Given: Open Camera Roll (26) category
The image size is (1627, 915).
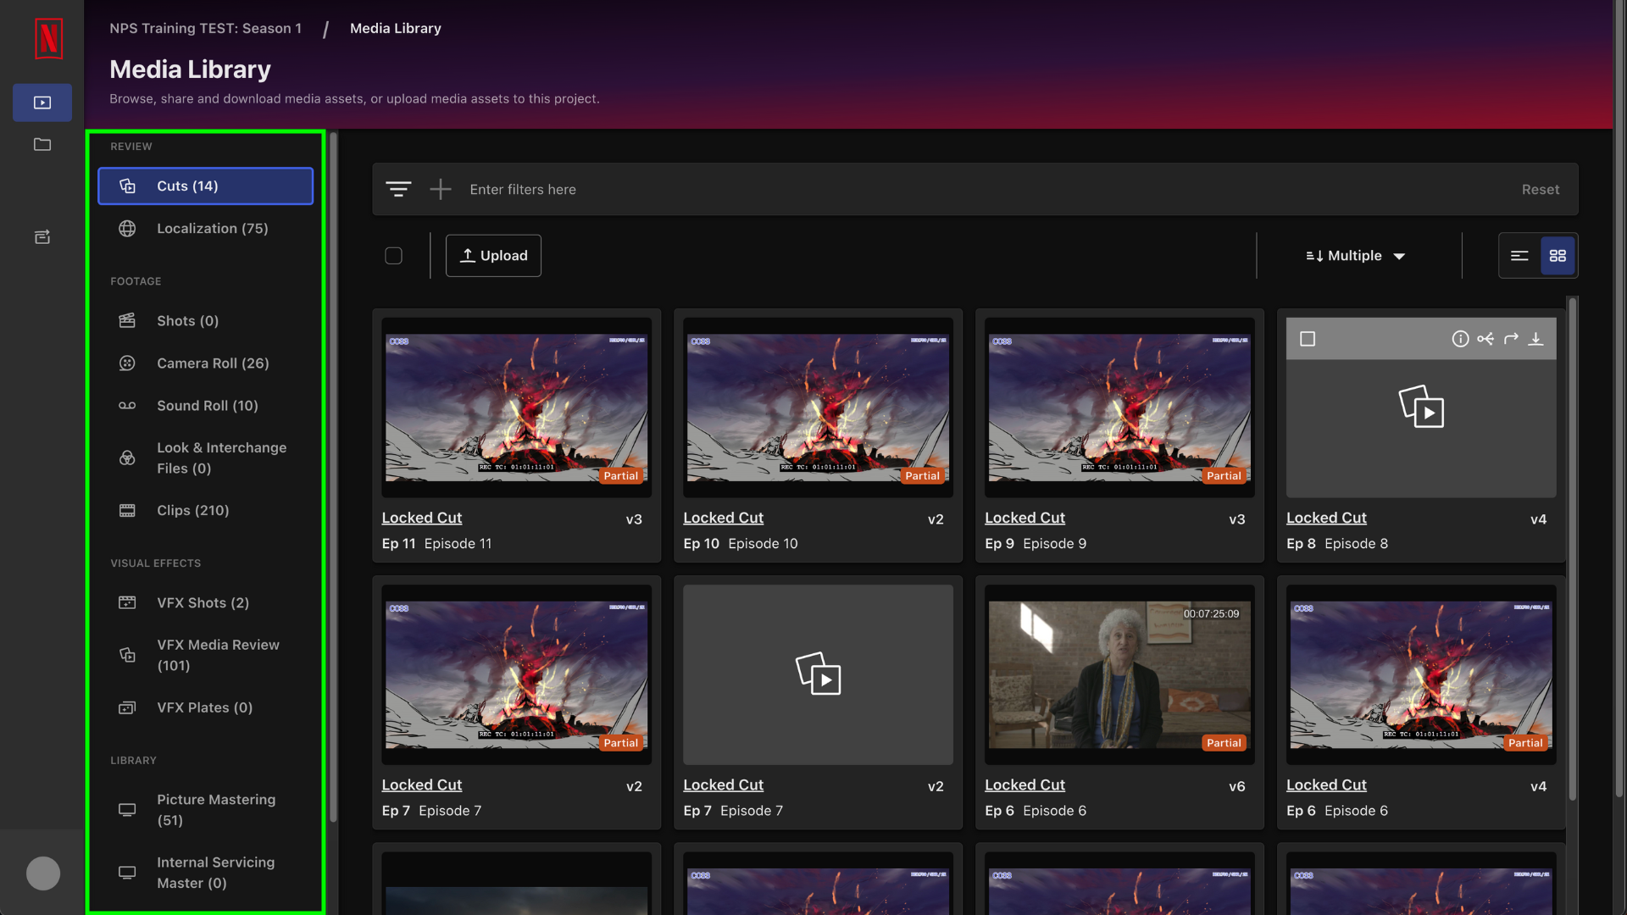Looking at the screenshot, I should pyautogui.click(x=205, y=363).
